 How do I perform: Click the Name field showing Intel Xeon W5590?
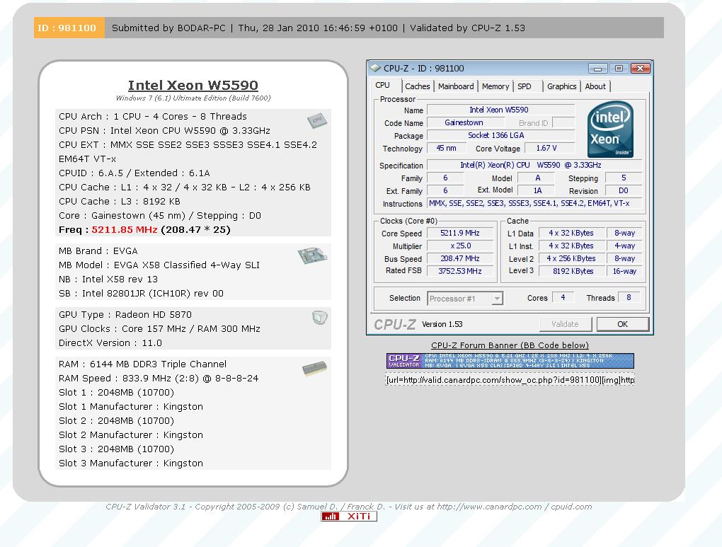[501, 110]
